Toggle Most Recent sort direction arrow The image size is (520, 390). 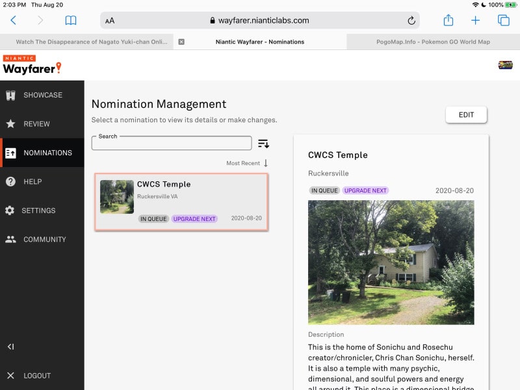point(266,163)
